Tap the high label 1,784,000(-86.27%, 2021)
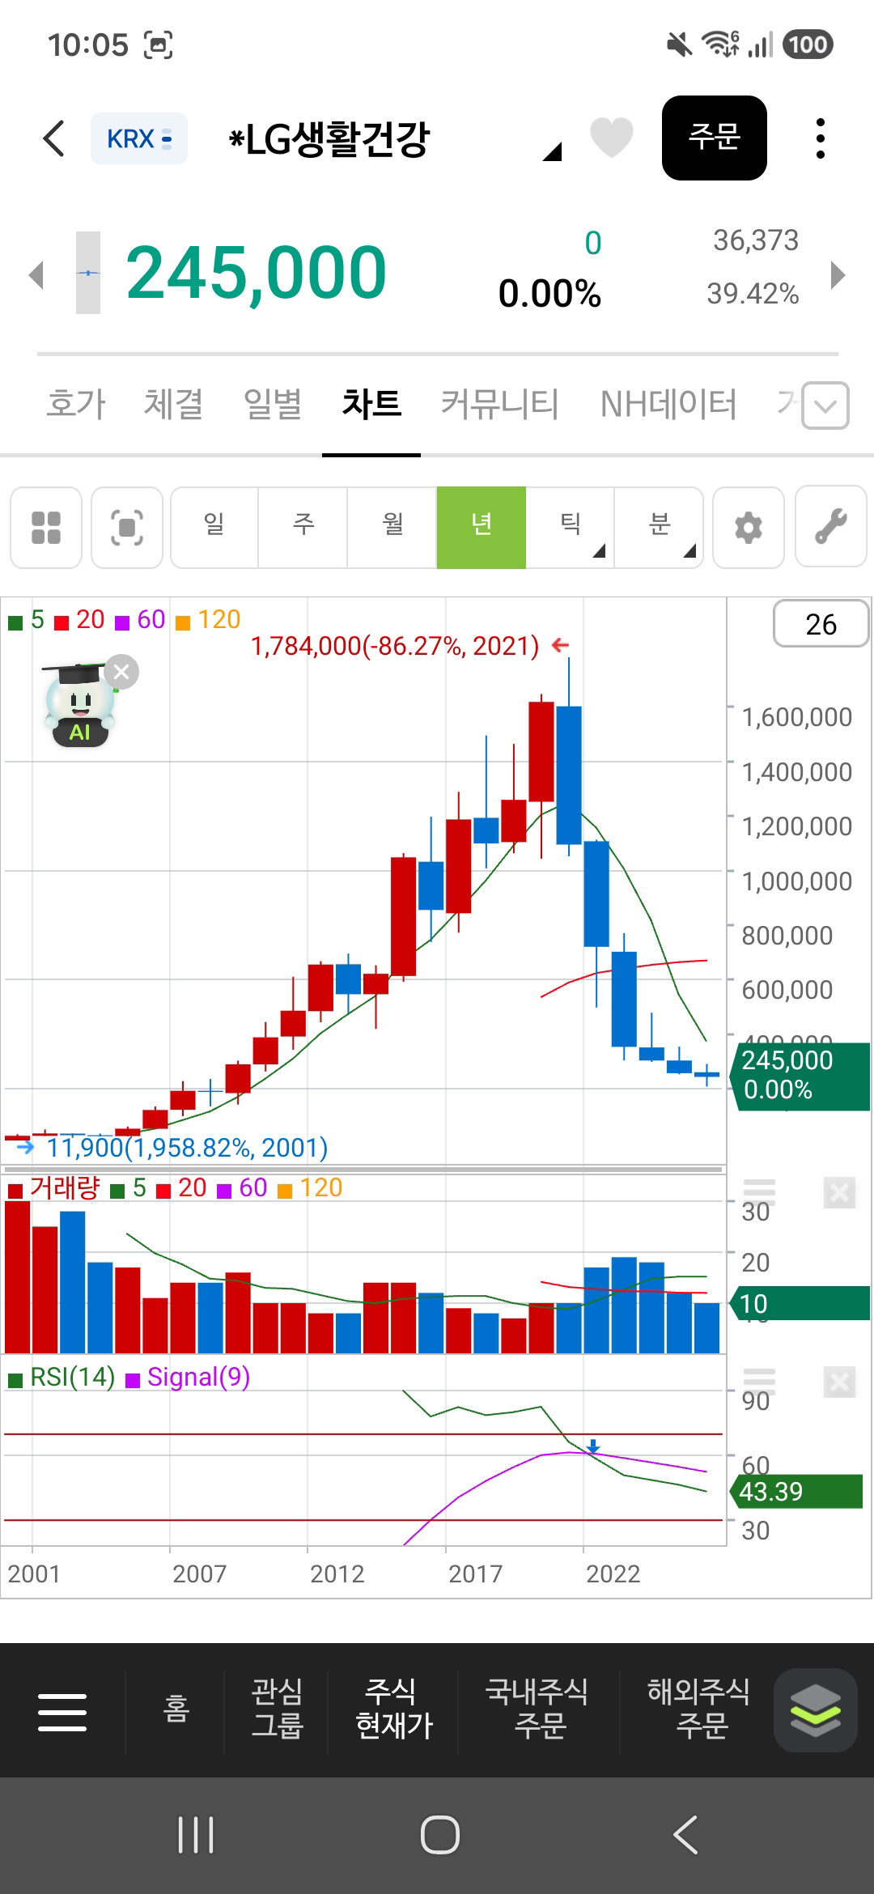This screenshot has height=1894, width=874. (x=395, y=646)
